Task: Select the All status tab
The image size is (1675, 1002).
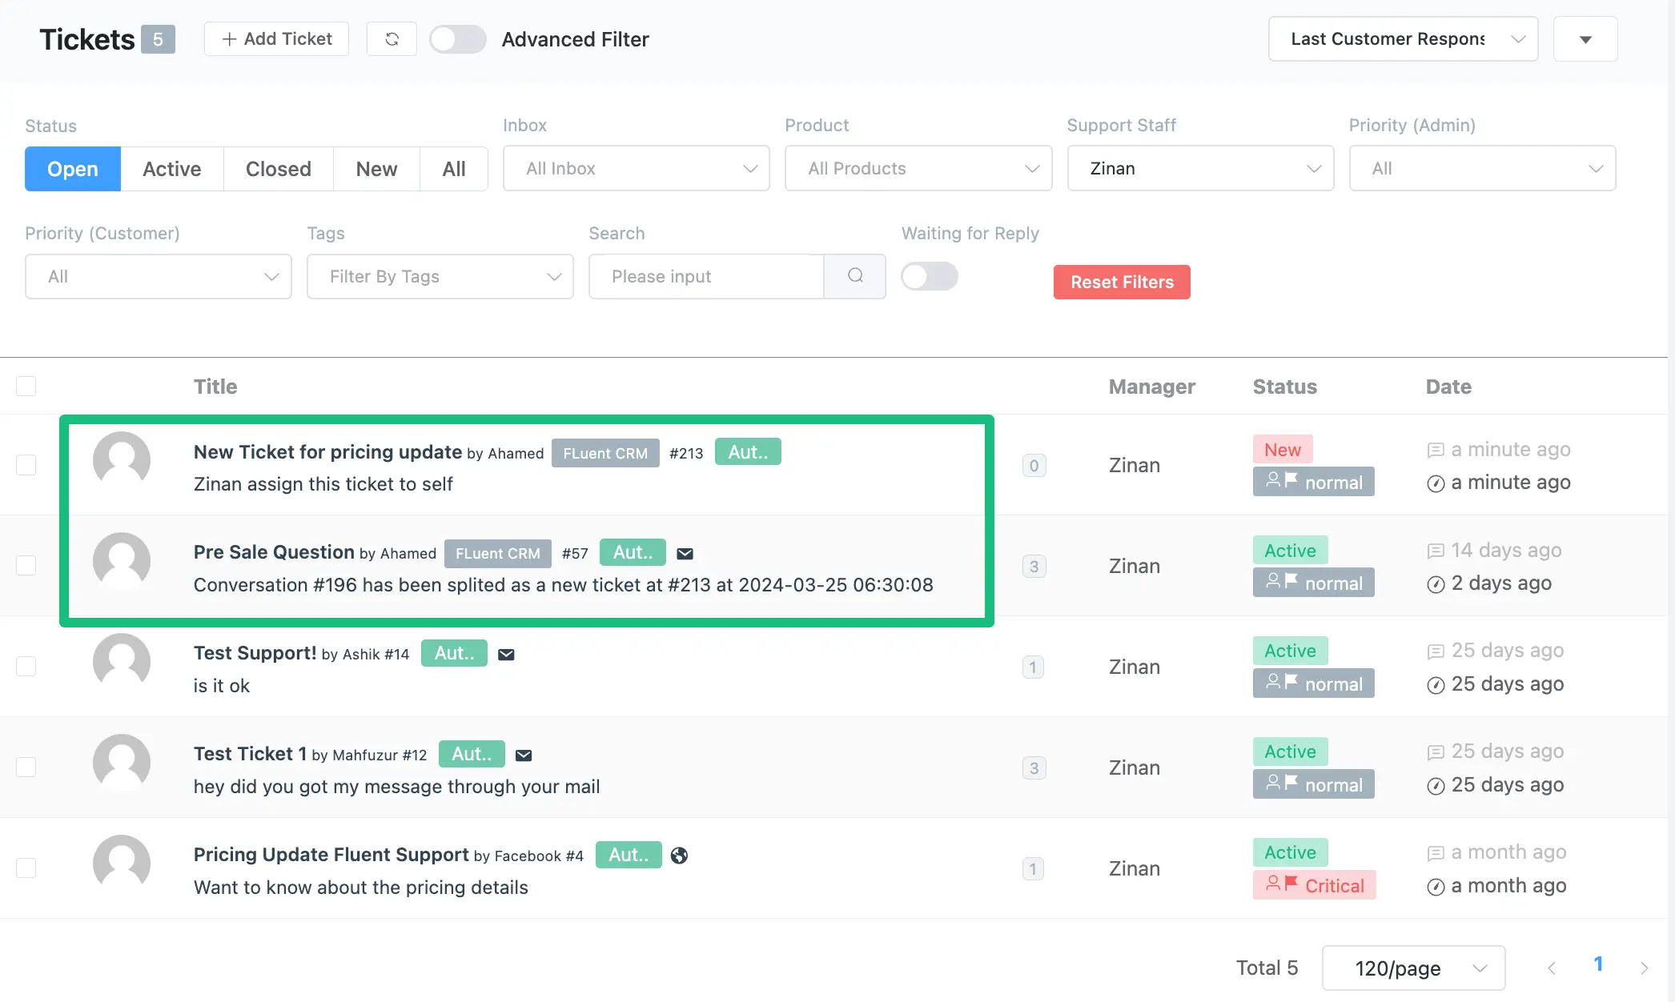Action: click(454, 169)
